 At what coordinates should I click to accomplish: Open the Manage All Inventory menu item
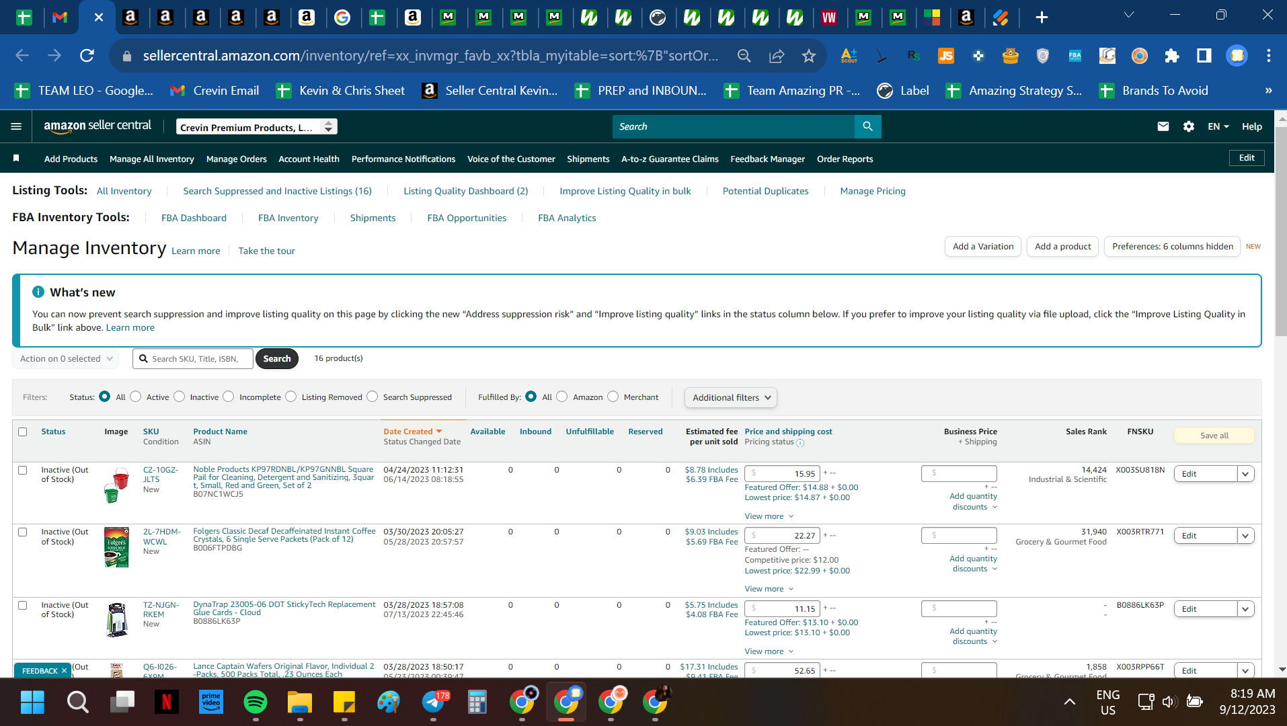[x=152, y=159]
